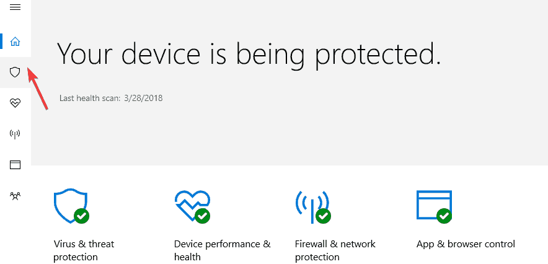Open the shield icon in the sidebar
Image resolution: width=548 pixels, height=264 pixels.
[x=15, y=73]
